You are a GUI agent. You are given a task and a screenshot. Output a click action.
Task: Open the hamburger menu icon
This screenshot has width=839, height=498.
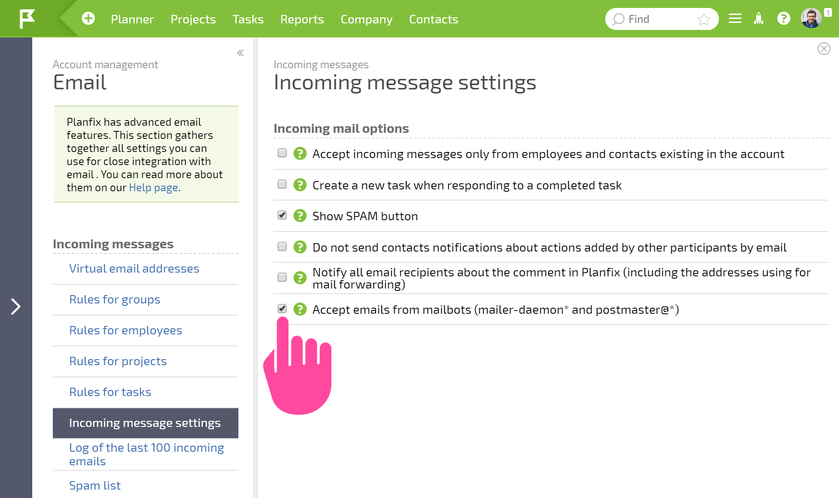[x=735, y=19]
